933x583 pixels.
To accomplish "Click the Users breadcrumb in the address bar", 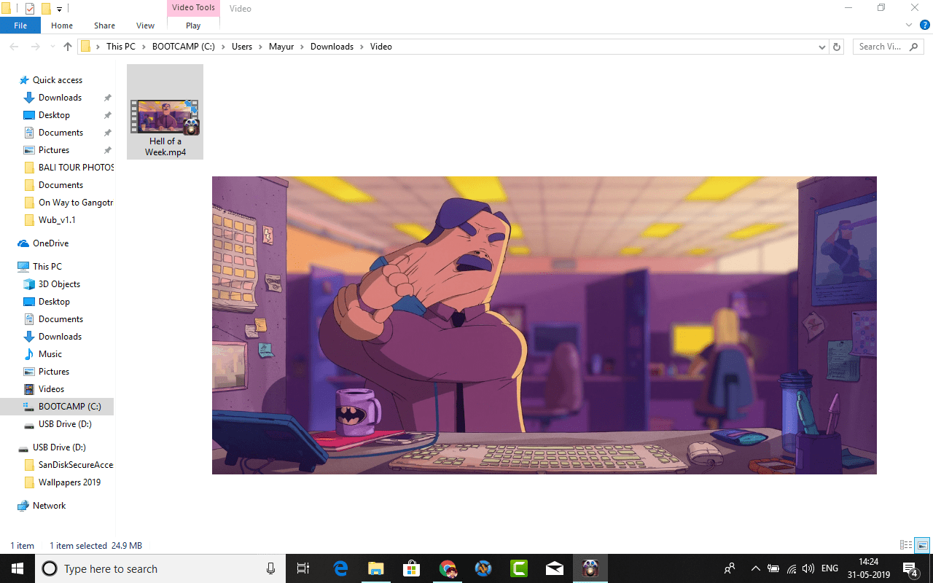I will tap(242, 47).
